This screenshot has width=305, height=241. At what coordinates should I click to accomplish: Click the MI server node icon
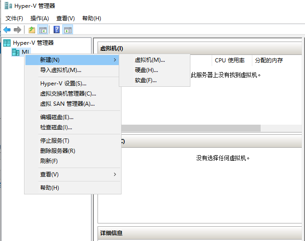[x=16, y=52]
